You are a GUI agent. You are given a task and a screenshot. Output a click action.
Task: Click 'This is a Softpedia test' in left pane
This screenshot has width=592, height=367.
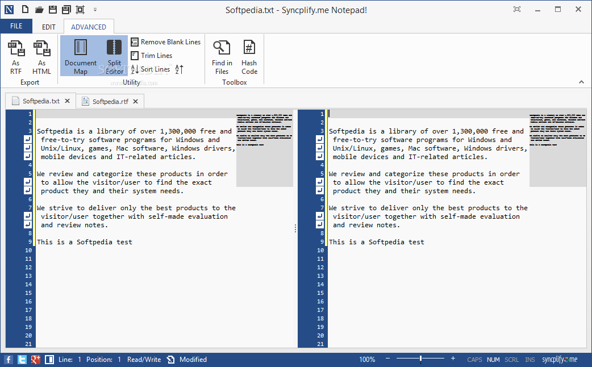[x=85, y=242]
